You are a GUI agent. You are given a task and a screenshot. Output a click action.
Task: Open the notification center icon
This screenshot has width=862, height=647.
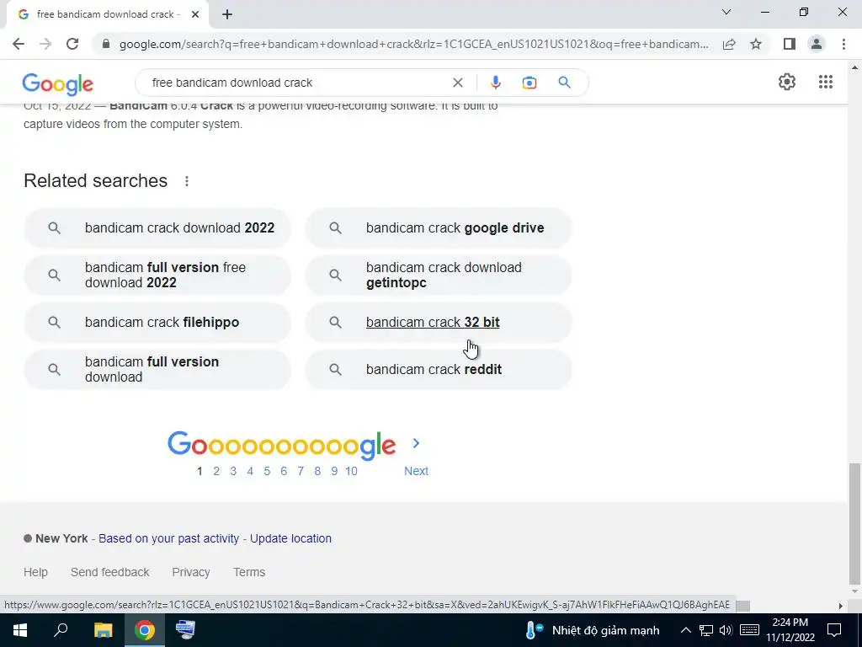[x=834, y=630]
